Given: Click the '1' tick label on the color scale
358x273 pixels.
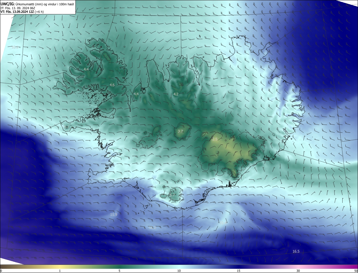Looking at the screenshot, I should (x=60, y=271).
